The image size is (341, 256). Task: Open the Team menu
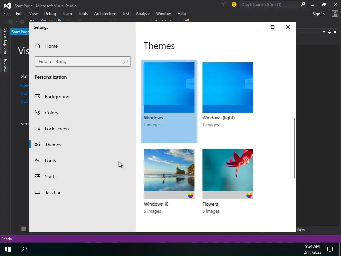(x=67, y=13)
